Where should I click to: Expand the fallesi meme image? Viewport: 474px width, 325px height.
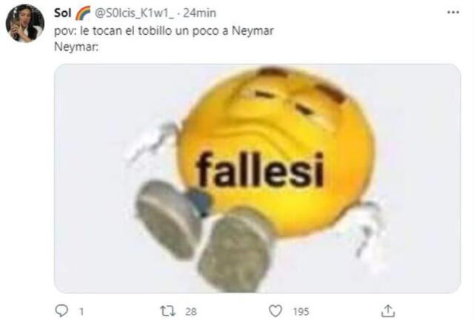(258, 178)
